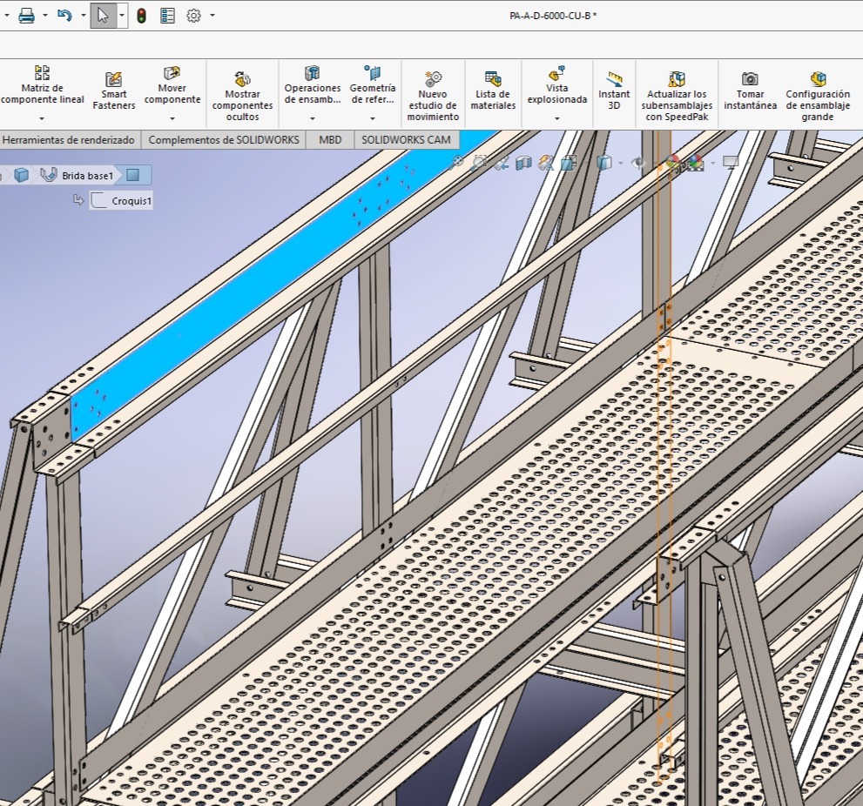The image size is (863, 806).
Task: Expand Matriz de componente lineal dropdown arrow
Action: [x=42, y=118]
